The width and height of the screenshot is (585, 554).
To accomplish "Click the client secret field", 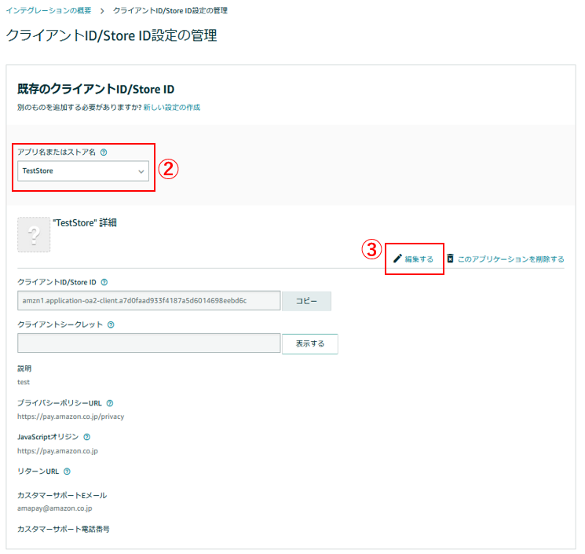I will [148, 343].
